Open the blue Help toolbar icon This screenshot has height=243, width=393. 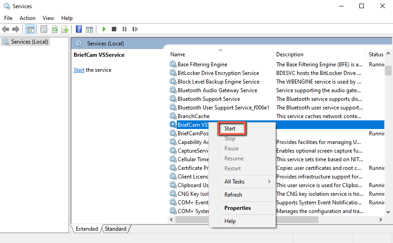coord(79,30)
